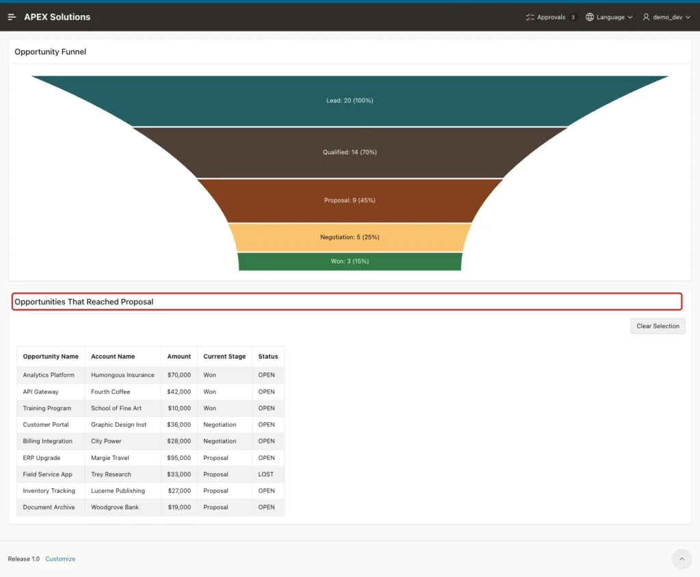The width and height of the screenshot is (700, 577).
Task: Click the $36,000 amount cell
Action: [x=179, y=424]
